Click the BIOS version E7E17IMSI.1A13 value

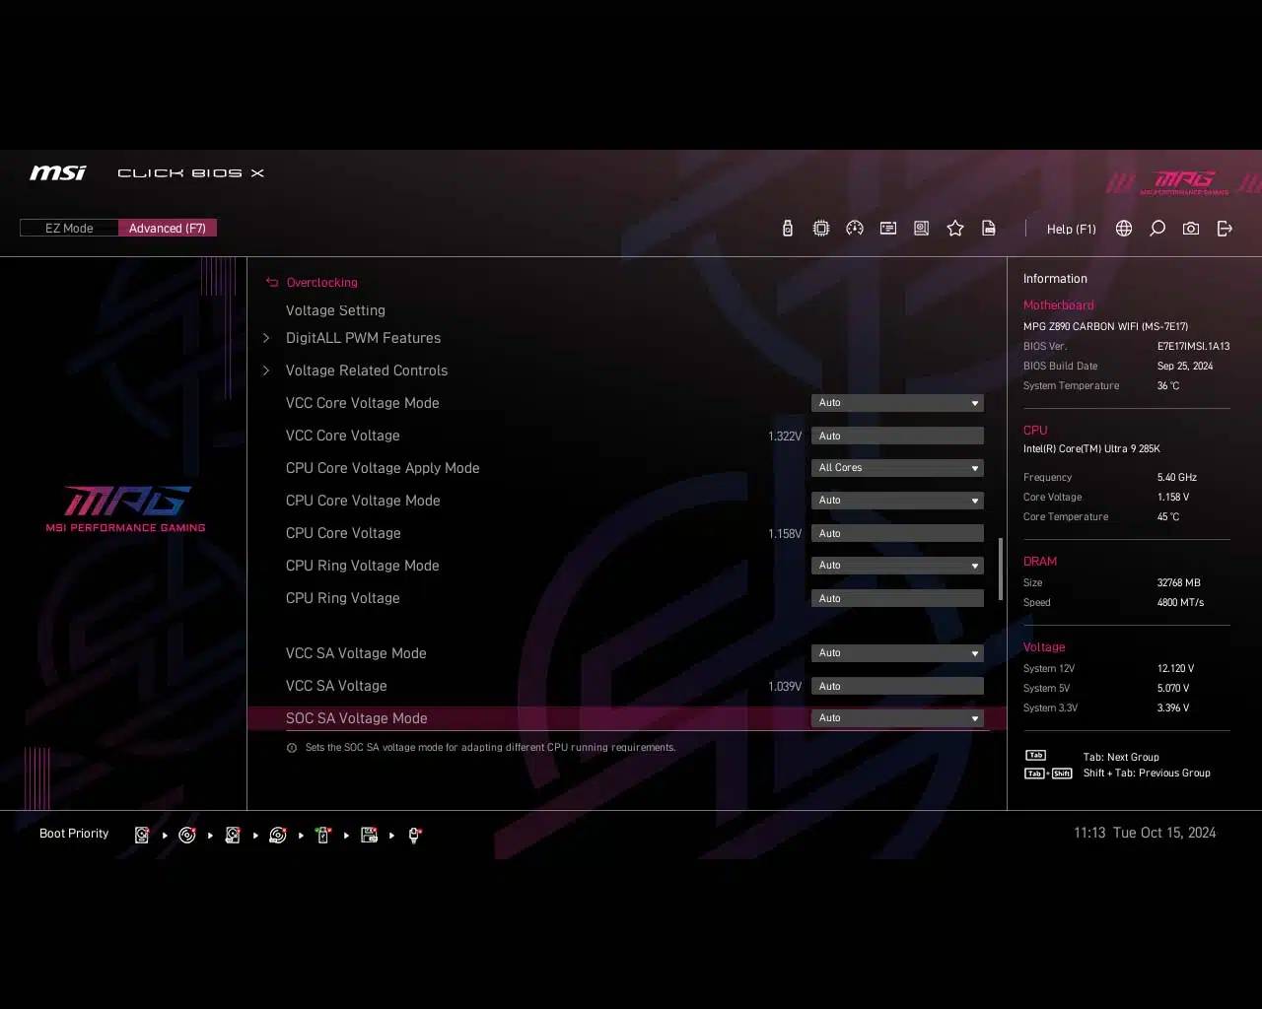(x=1193, y=346)
